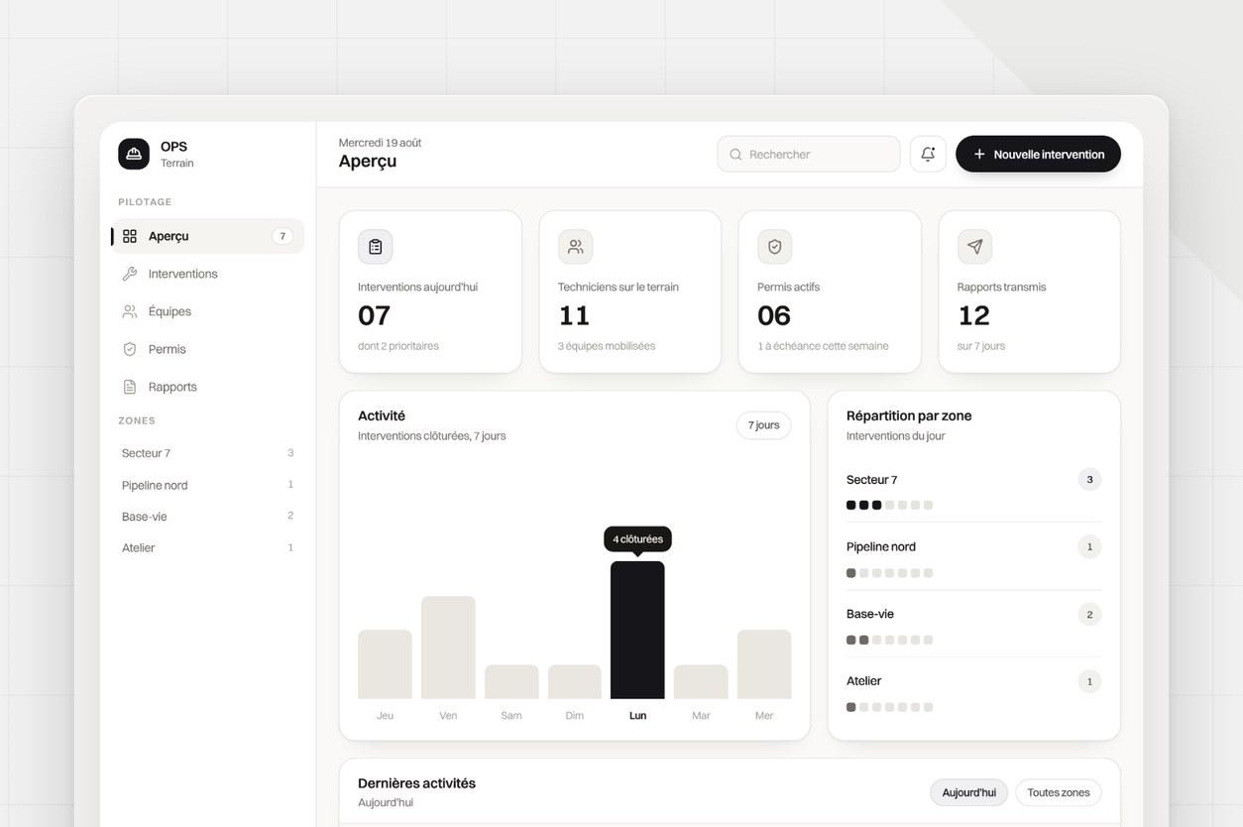Click the 'Mercredi 19 août' date
1243x827 pixels.
[380, 143]
